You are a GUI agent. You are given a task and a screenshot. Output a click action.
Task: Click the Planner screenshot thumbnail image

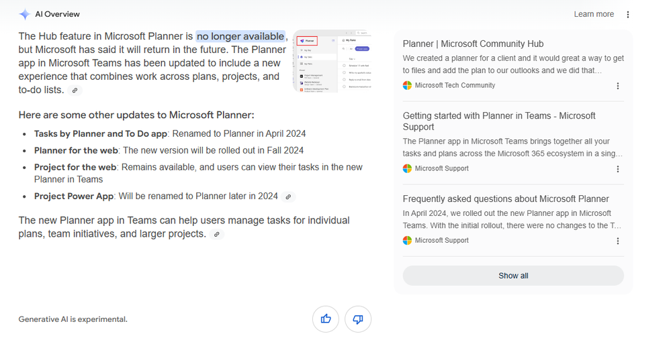coord(332,61)
